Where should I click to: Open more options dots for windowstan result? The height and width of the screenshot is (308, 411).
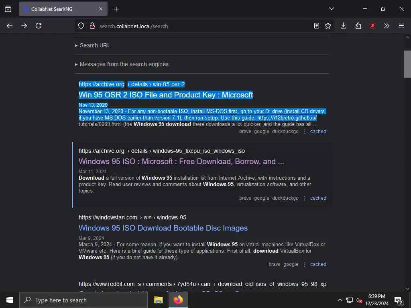[305, 264]
